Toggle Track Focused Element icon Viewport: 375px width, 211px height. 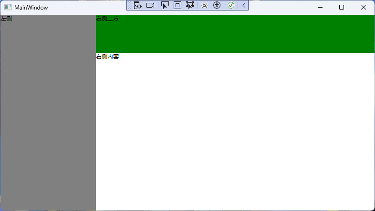[x=190, y=5]
